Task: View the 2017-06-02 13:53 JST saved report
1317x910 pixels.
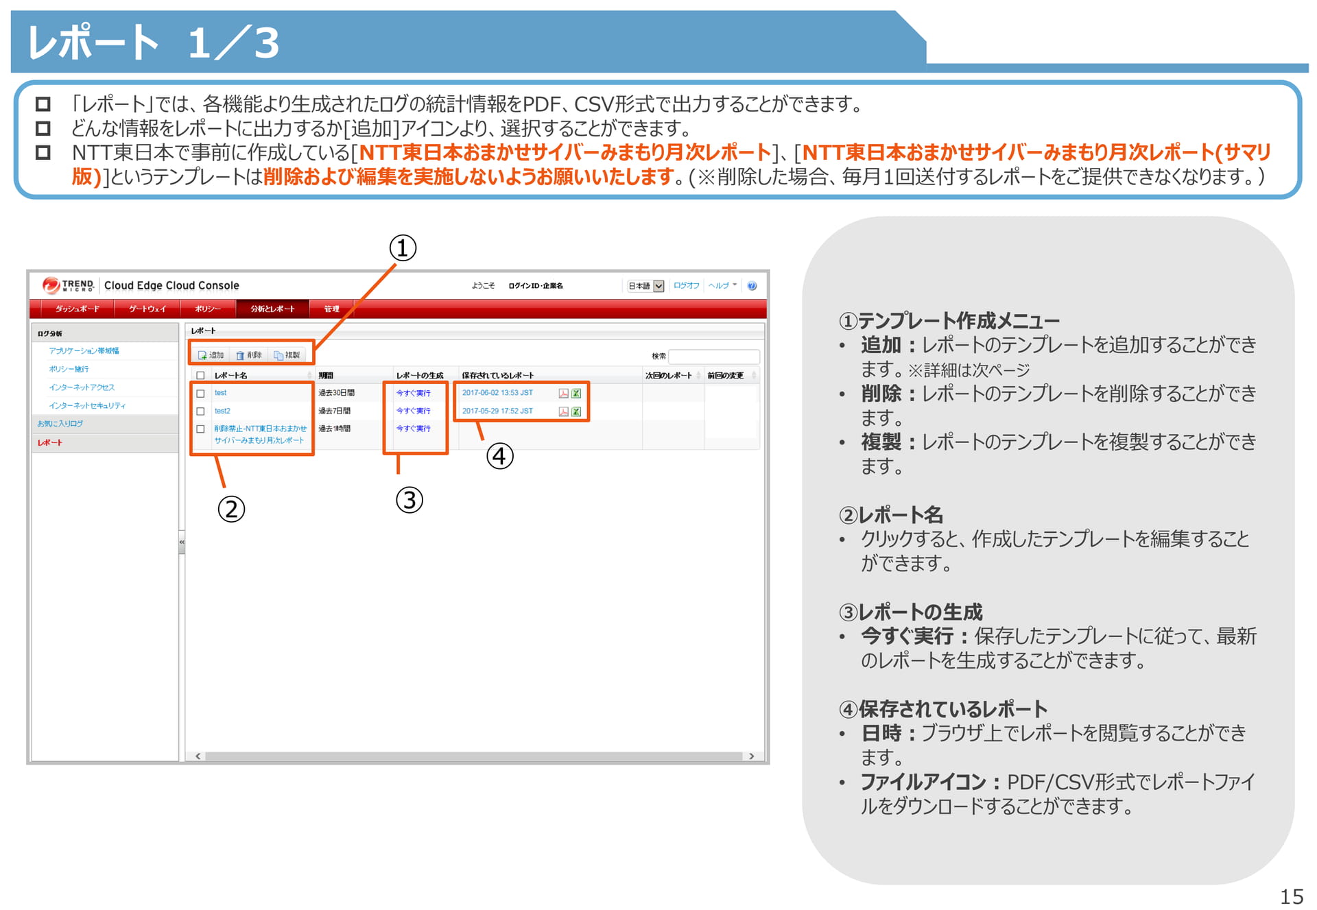Action: click(497, 393)
